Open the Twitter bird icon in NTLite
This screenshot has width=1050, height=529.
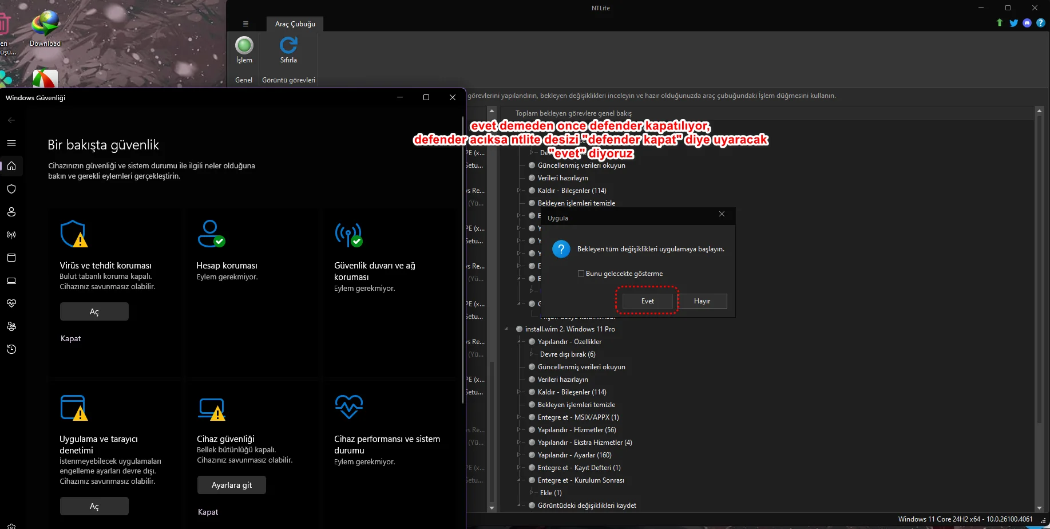(x=1013, y=23)
